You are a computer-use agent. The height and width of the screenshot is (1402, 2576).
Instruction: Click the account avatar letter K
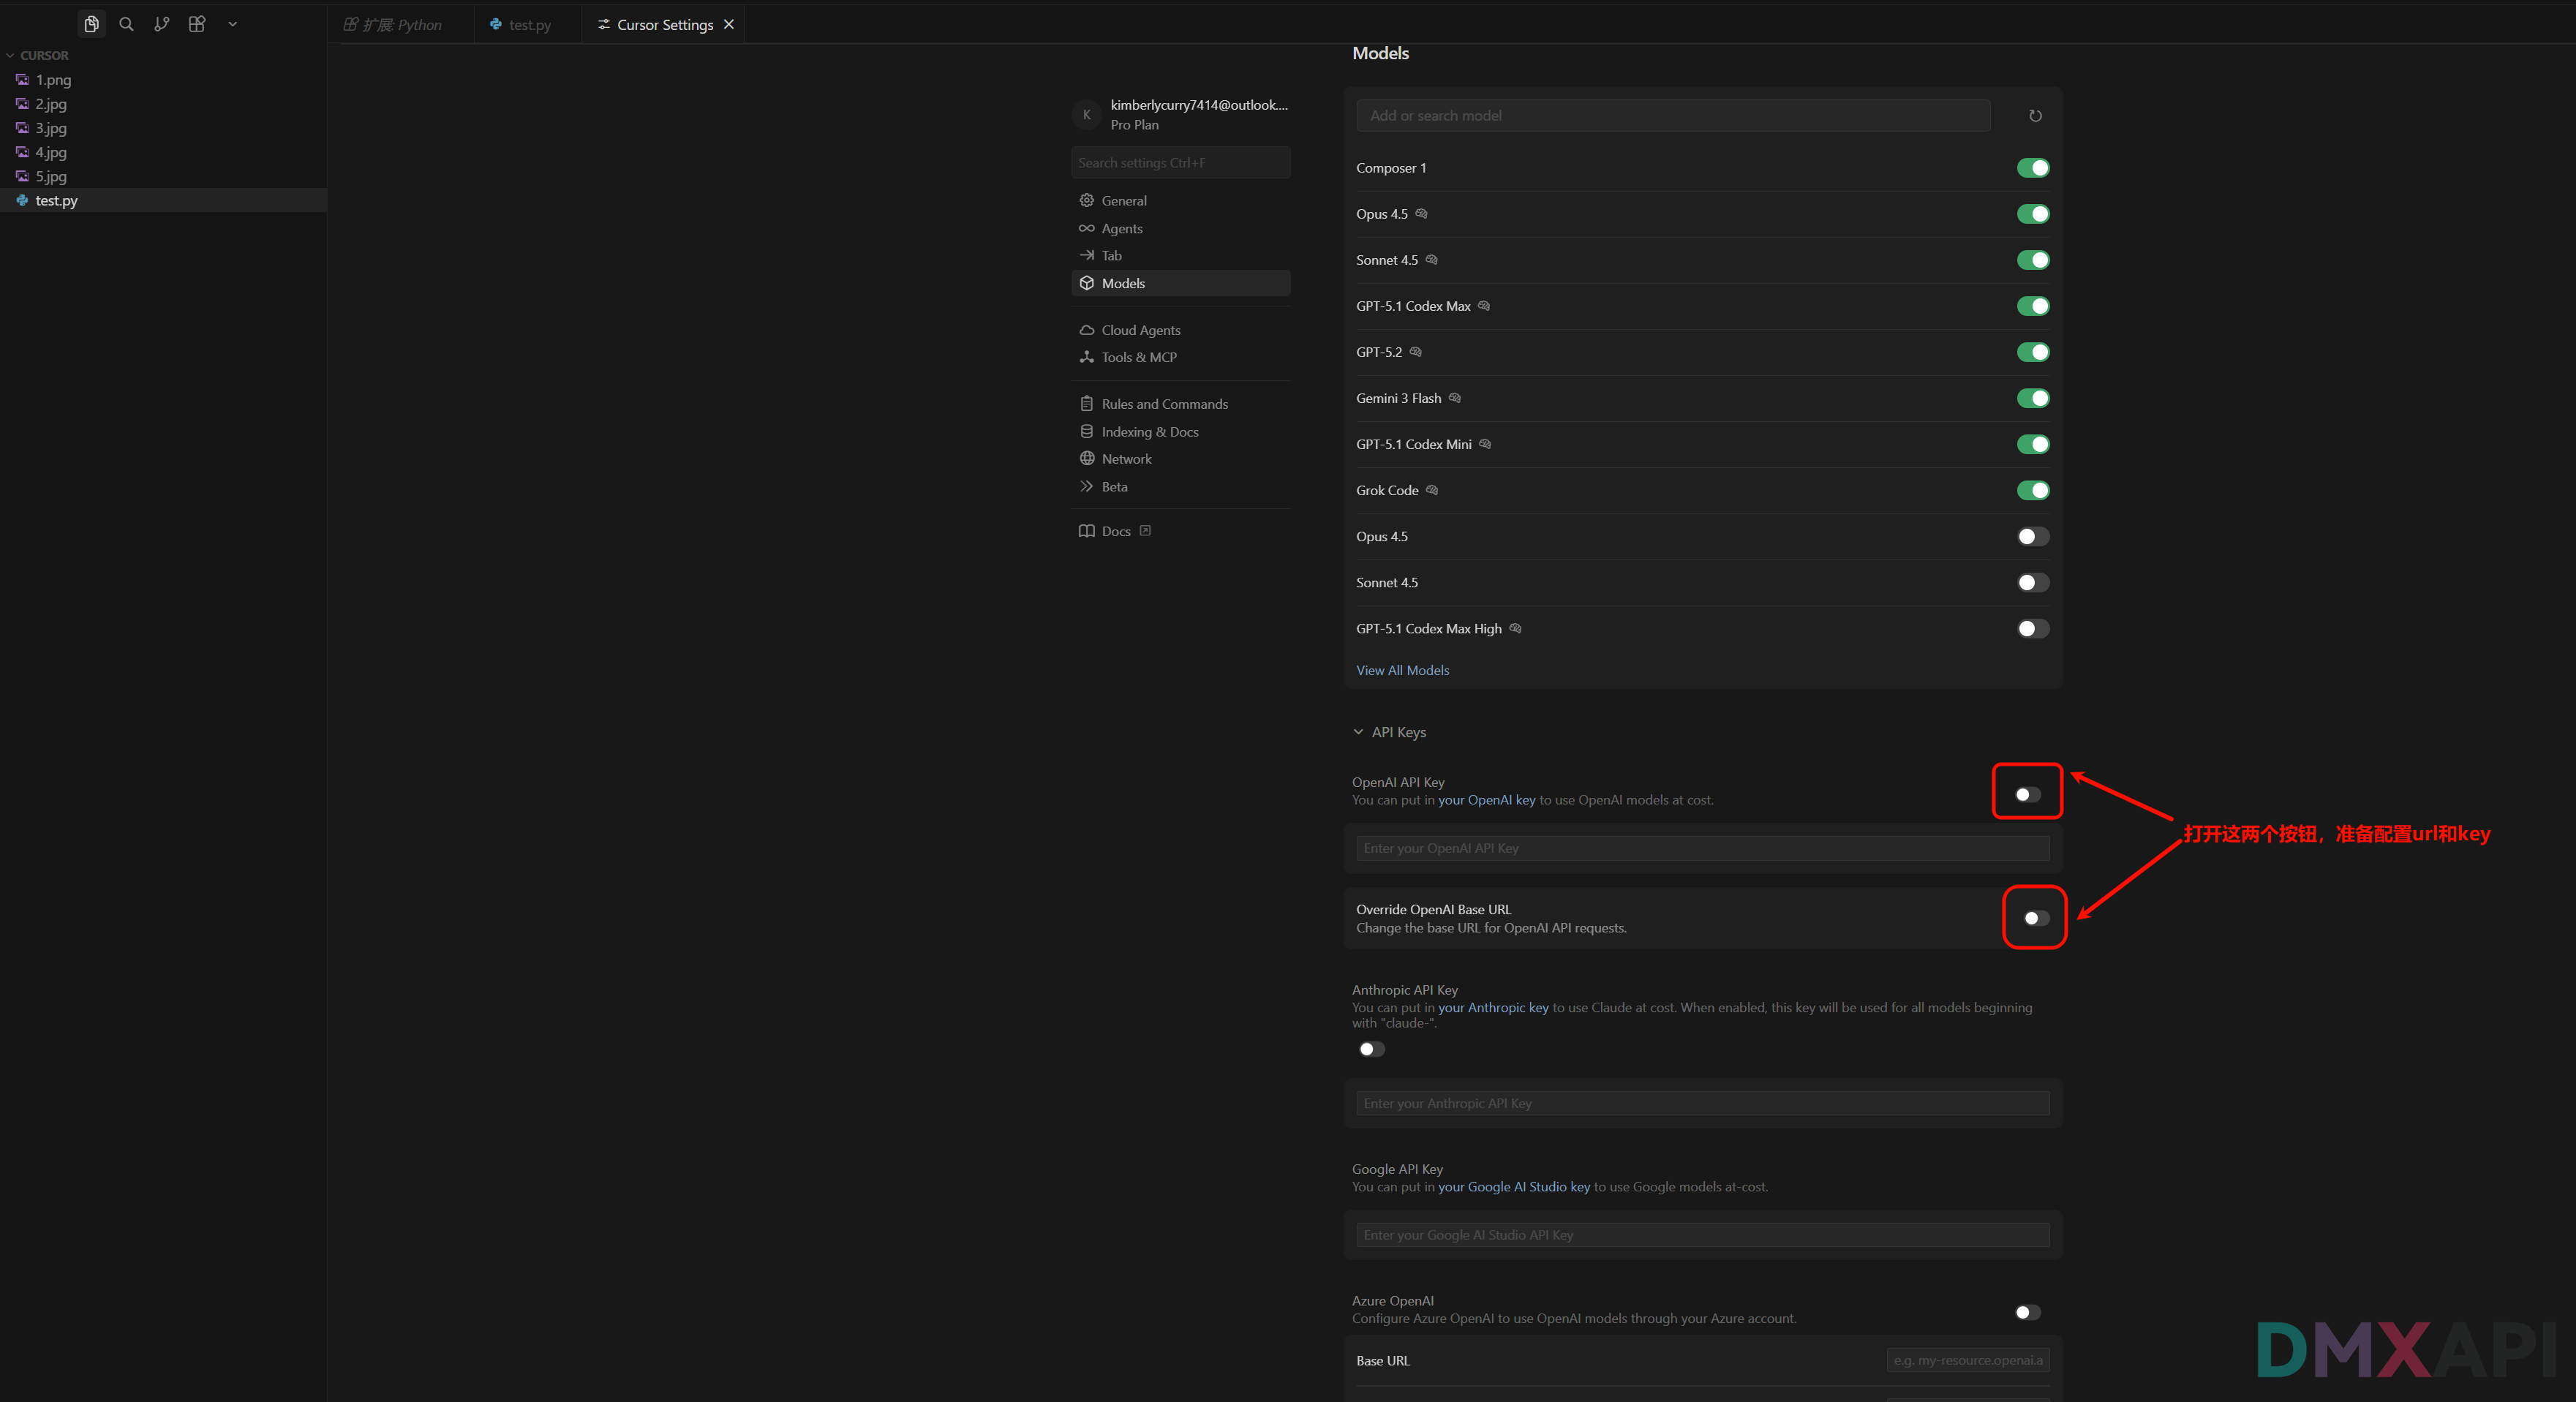1086,115
